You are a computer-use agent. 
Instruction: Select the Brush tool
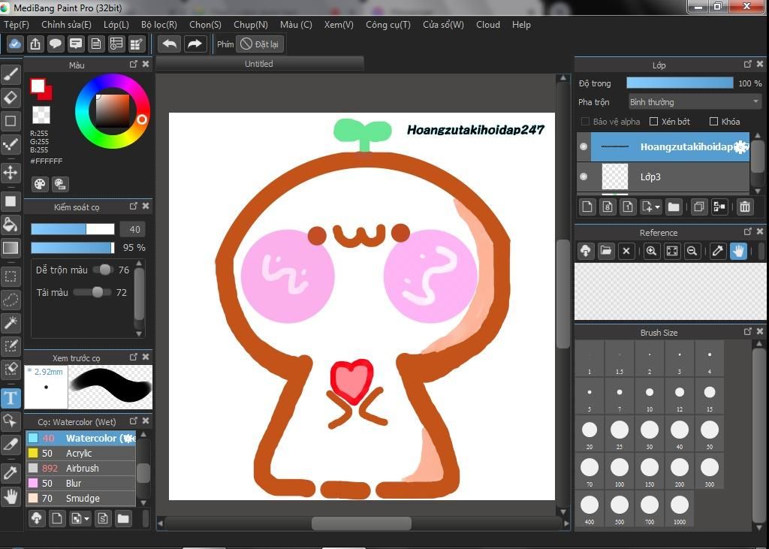click(x=11, y=74)
